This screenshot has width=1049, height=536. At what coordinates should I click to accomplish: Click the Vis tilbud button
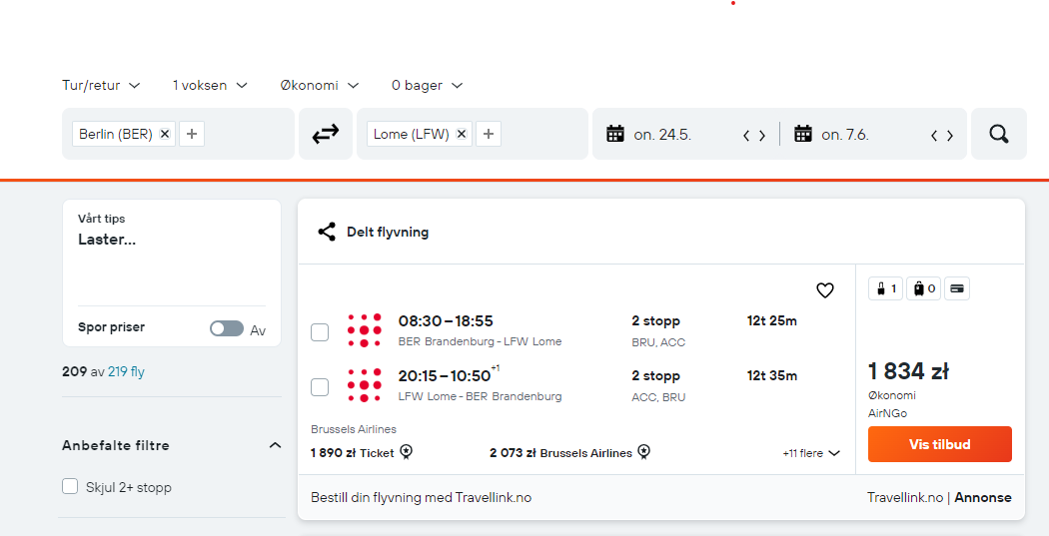pos(940,444)
